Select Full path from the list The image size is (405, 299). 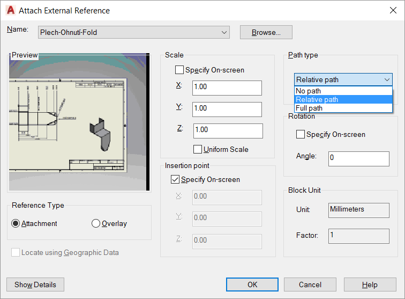343,108
